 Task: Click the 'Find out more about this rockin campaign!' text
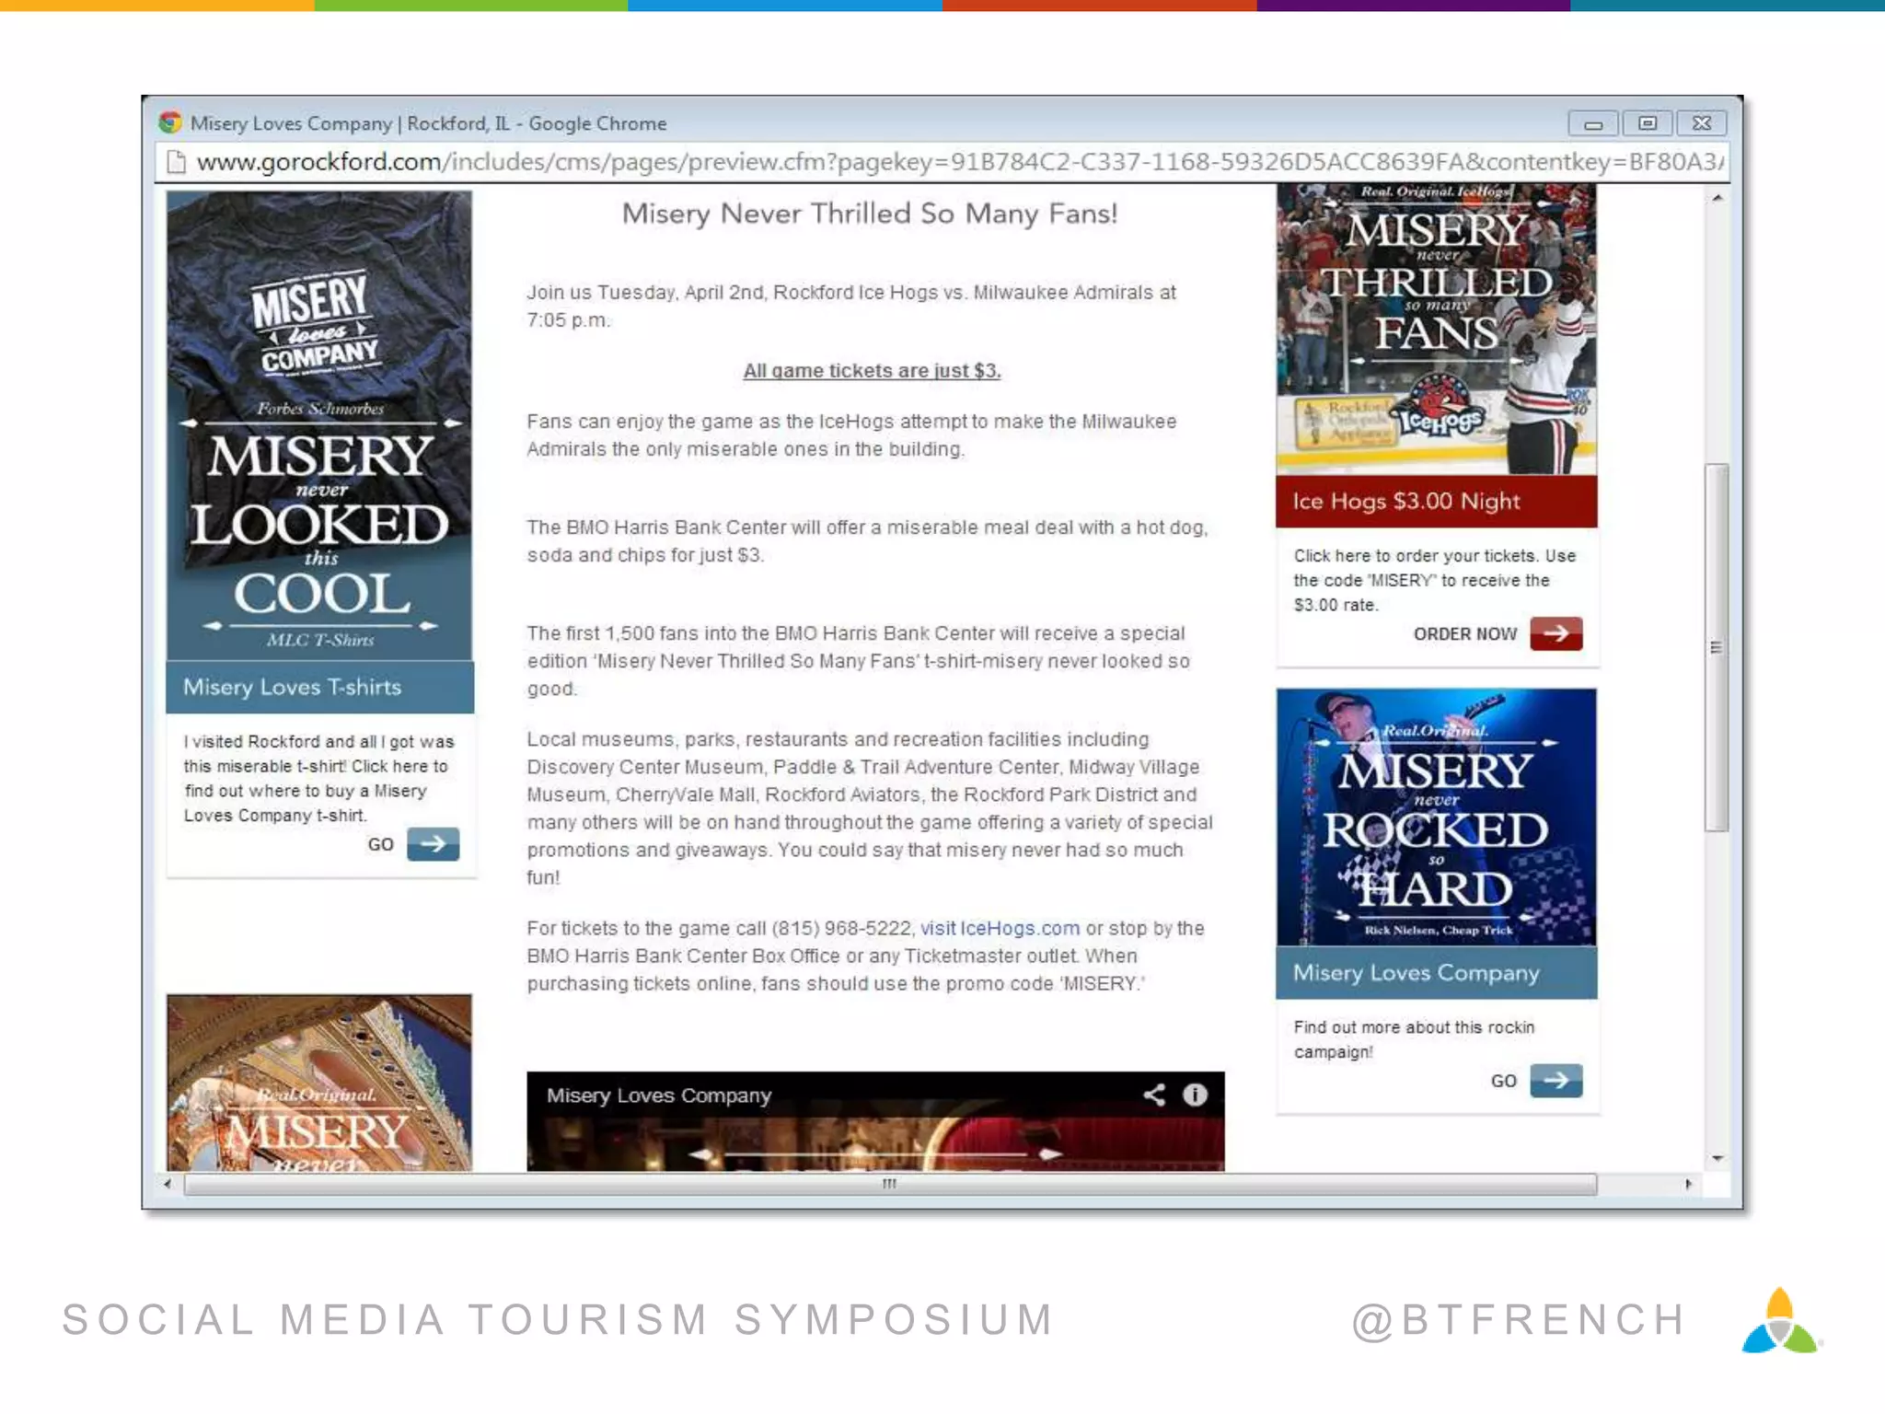click(1414, 1039)
